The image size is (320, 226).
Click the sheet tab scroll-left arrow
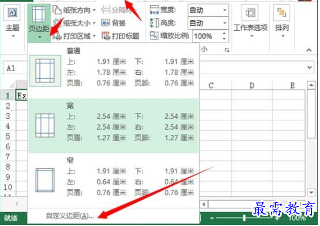tap(17, 203)
